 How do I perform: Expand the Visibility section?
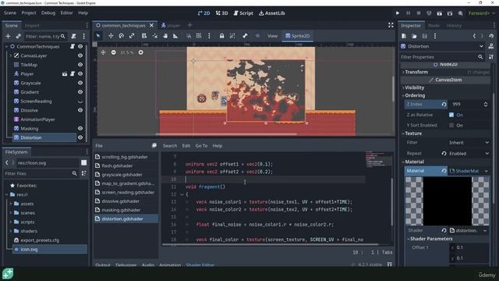[413, 87]
